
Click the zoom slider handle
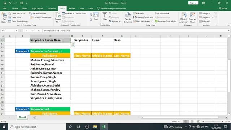click(213, 121)
